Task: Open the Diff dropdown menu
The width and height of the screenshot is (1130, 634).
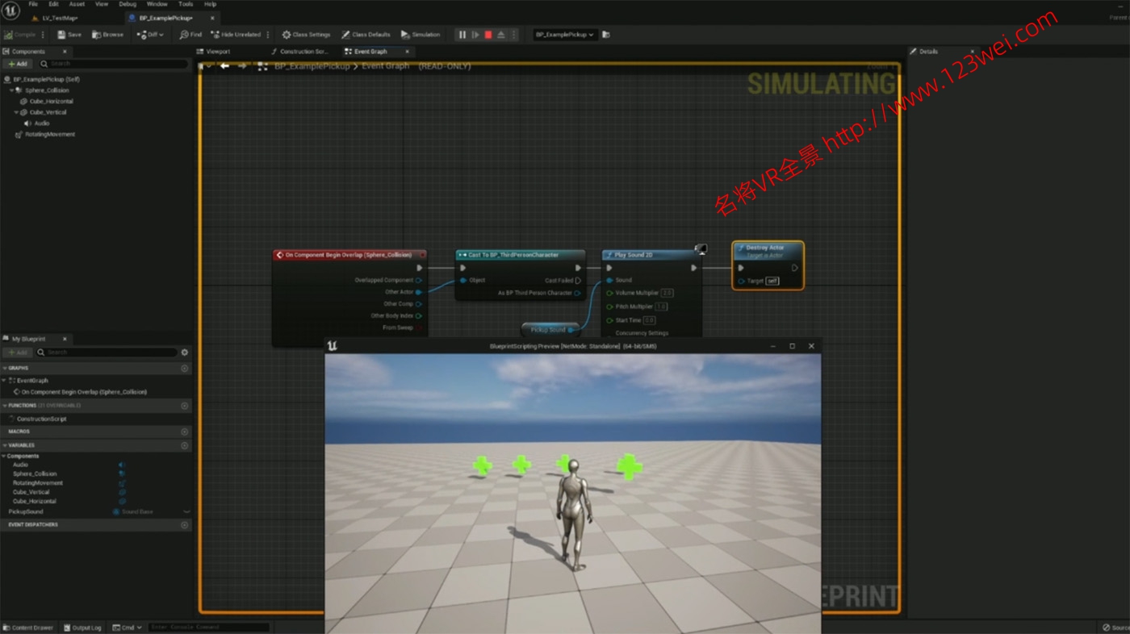Action: [150, 35]
